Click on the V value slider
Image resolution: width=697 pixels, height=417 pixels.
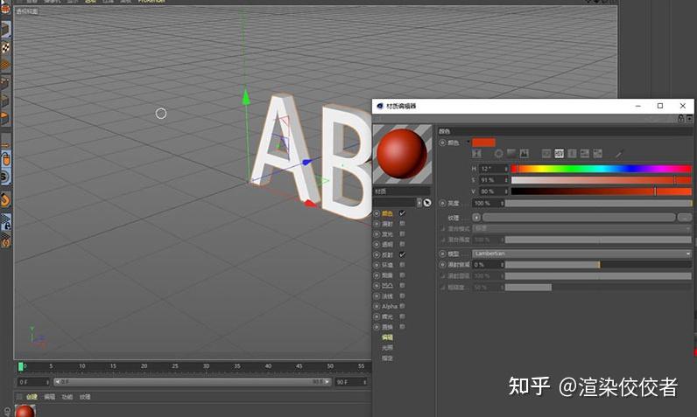tap(601, 191)
